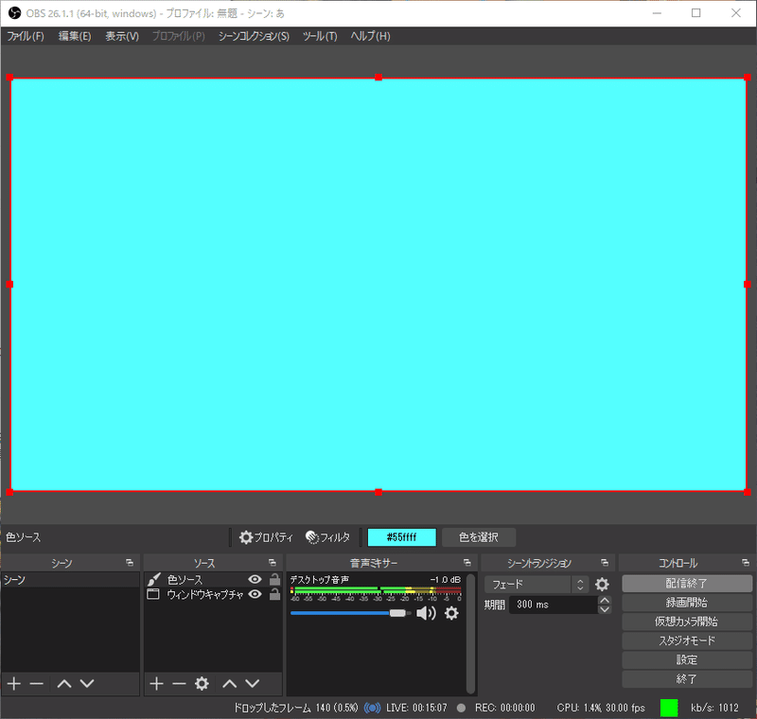Click the audio mixer vertical scrollbar
The width and height of the screenshot is (757, 719).
point(470,634)
